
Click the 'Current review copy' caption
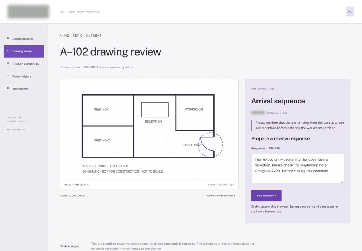(x=221, y=185)
